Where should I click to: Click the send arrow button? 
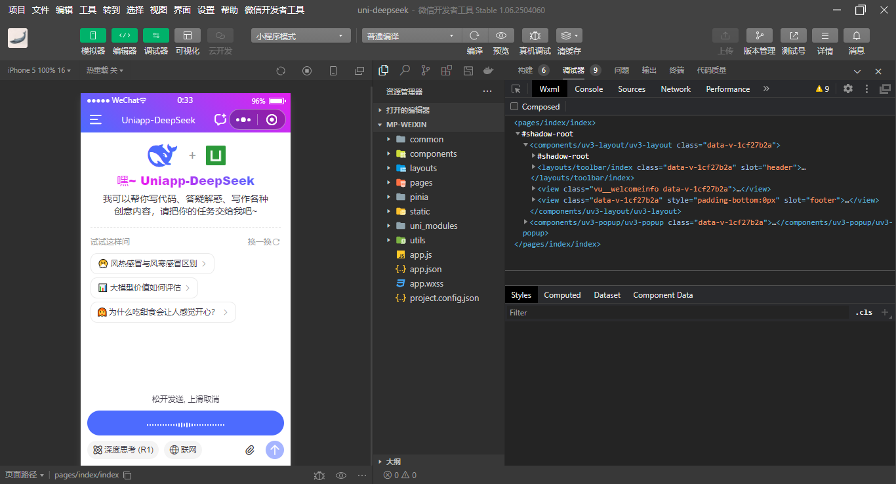(275, 450)
